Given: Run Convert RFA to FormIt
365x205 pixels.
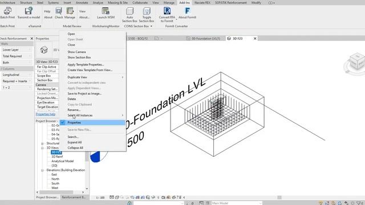Looking at the screenshot, I should [x=167, y=15].
